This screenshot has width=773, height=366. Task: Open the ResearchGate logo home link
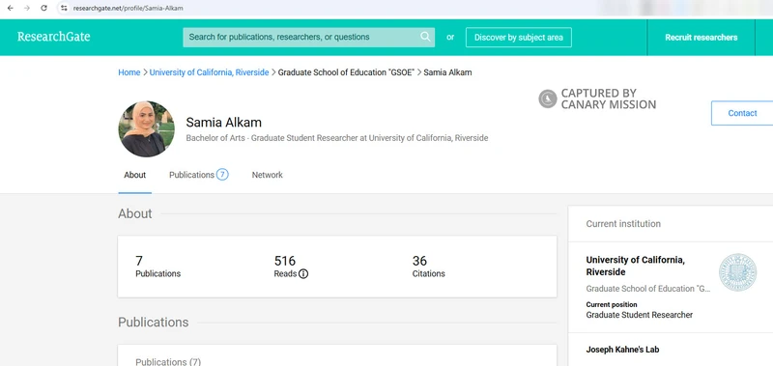point(54,37)
